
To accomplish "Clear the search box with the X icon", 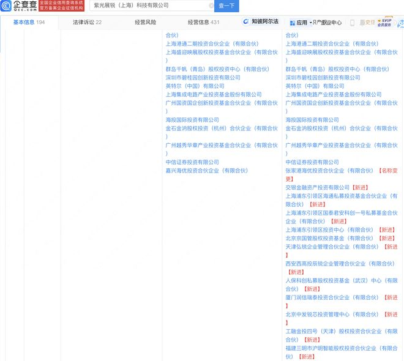I will pos(211,6).
